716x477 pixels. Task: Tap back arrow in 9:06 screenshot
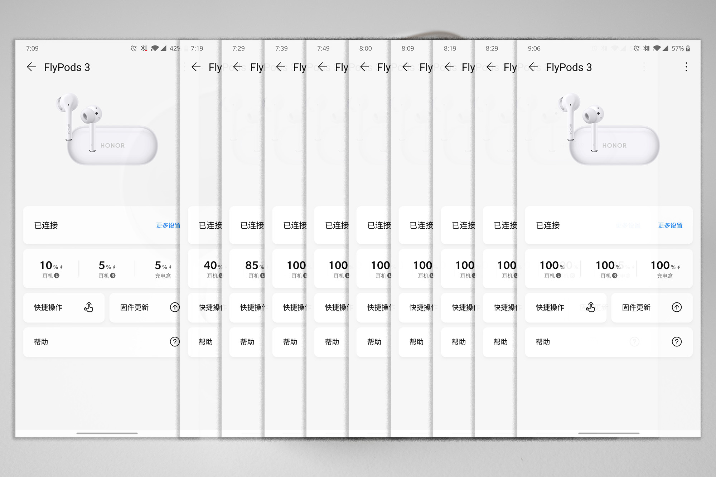[533, 67]
